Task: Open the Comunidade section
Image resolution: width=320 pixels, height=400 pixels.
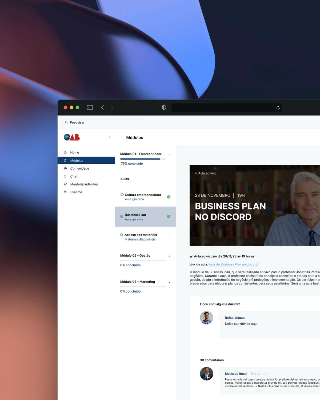Action: tap(86, 169)
